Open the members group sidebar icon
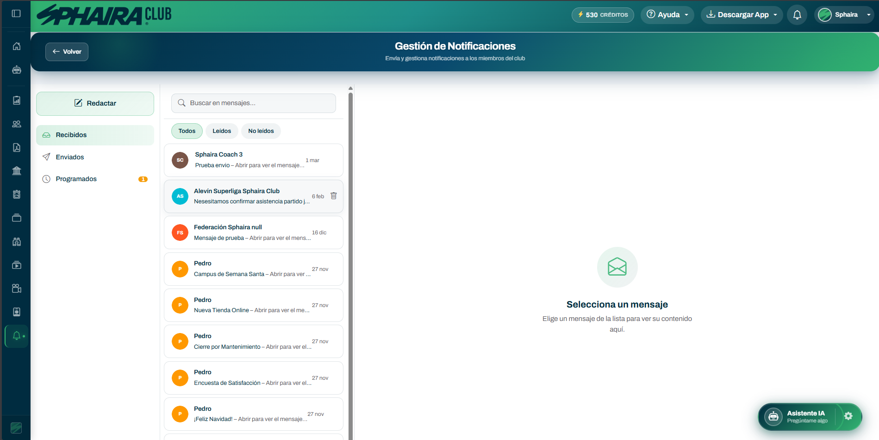 tap(17, 124)
